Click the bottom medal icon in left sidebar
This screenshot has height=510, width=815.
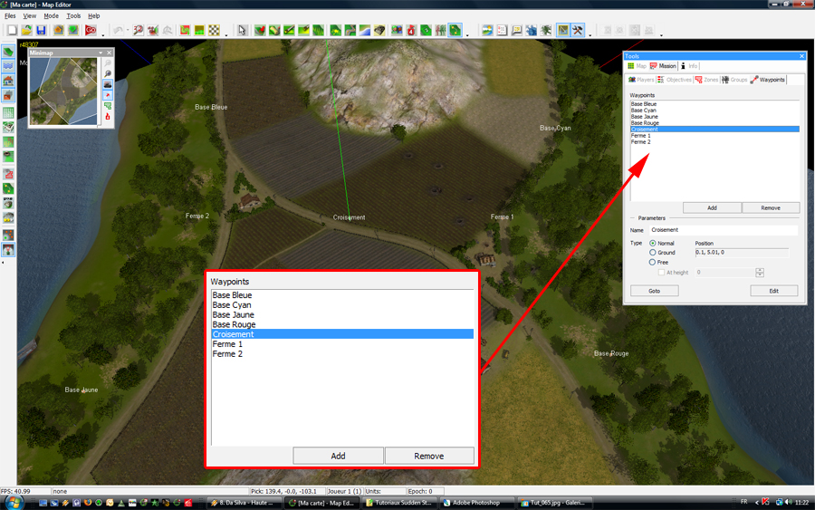click(8, 250)
